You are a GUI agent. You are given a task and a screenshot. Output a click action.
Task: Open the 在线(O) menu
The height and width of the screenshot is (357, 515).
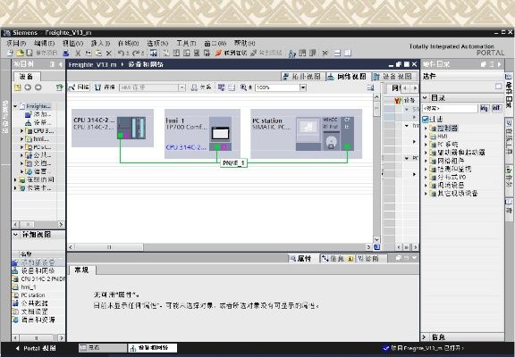click(x=129, y=43)
